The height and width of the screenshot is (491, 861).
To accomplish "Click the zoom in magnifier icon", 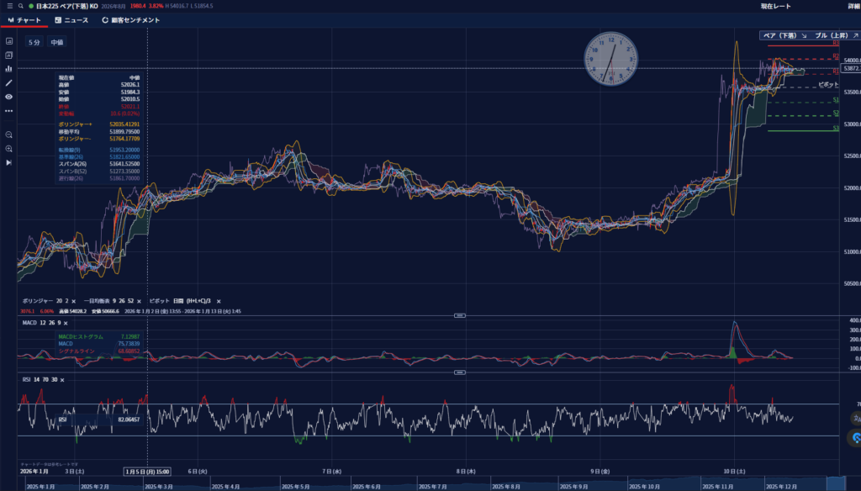I will point(9,149).
